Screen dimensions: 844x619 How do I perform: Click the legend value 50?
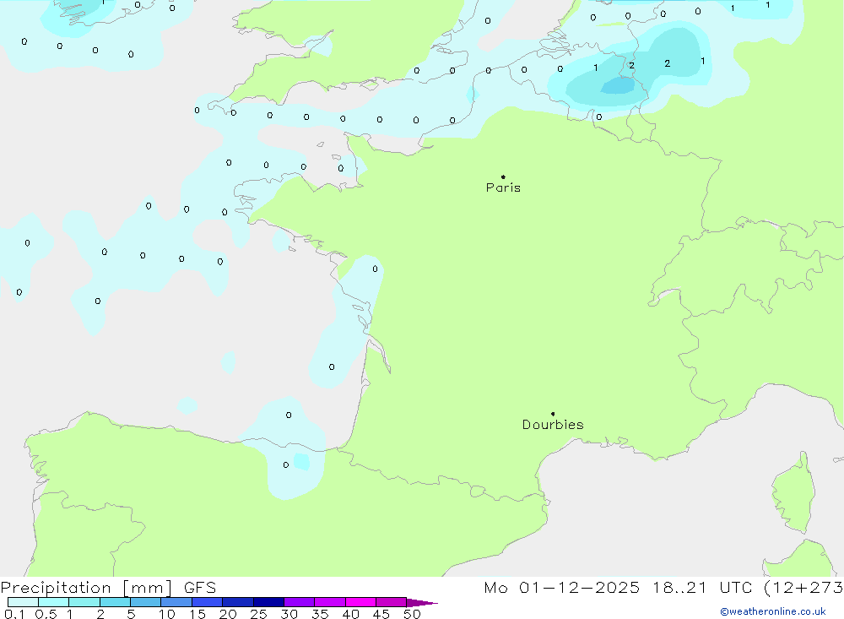pos(413,614)
